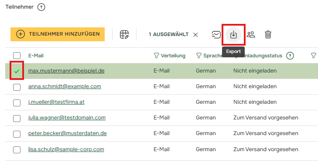Click the help icon next to Teilnehmer
318x162 pixels.
[x=41, y=7]
